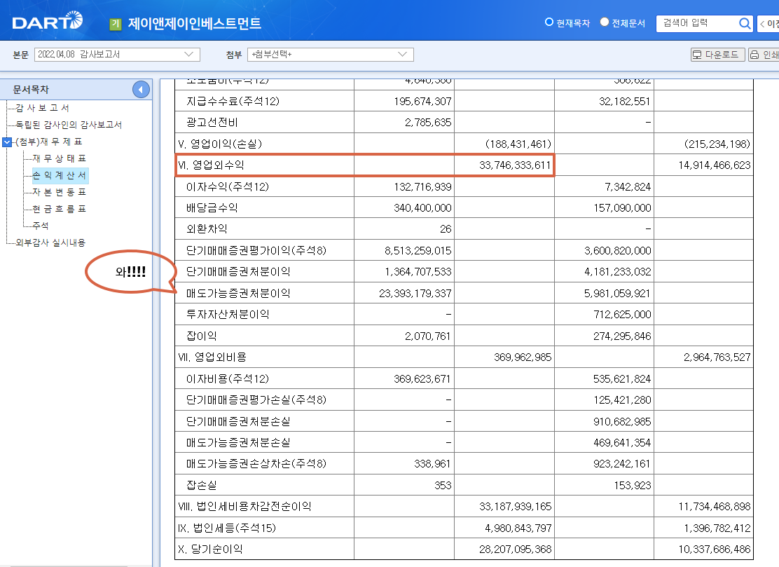779x567 pixels.
Task: Open 자본변동표 tree item
Action: [59, 192]
